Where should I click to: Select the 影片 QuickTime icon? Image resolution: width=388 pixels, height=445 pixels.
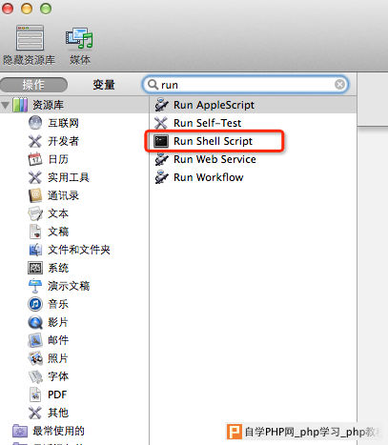tap(35, 322)
